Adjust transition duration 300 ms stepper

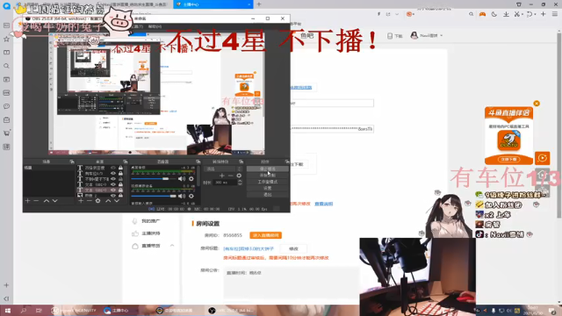coord(240,183)
